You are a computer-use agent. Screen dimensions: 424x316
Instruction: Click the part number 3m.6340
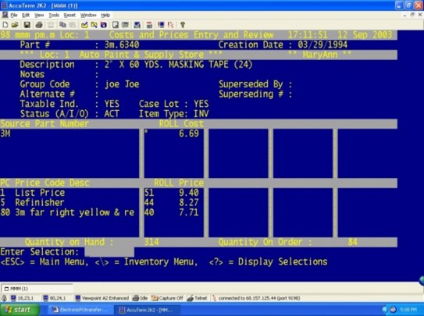coord(122,44)
